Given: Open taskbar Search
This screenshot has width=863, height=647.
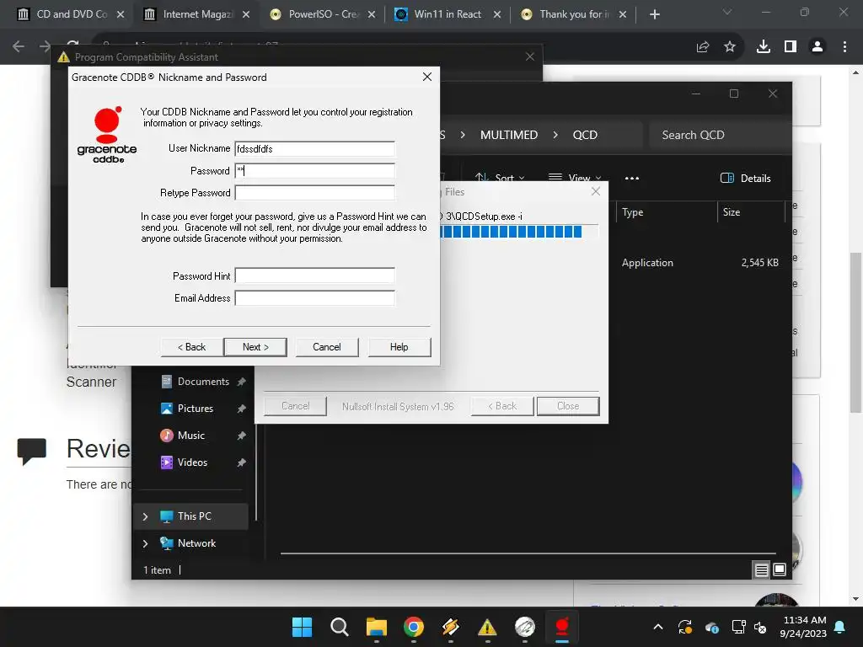Looking at the screenshot, I should point(339,627).
